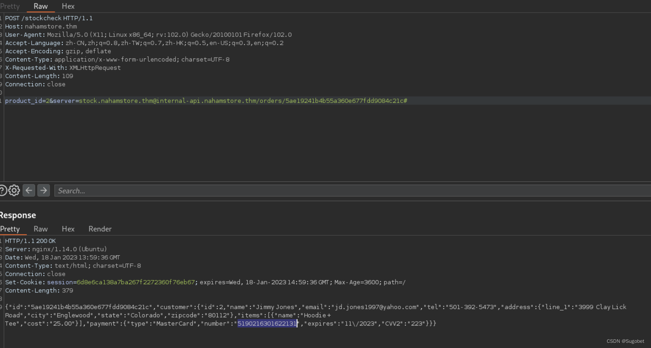Go to next search match arrow
The image size is (651, 348).
click(x=44, y=190)
